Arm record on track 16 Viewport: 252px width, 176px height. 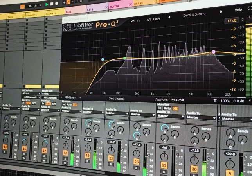(24, 158)
